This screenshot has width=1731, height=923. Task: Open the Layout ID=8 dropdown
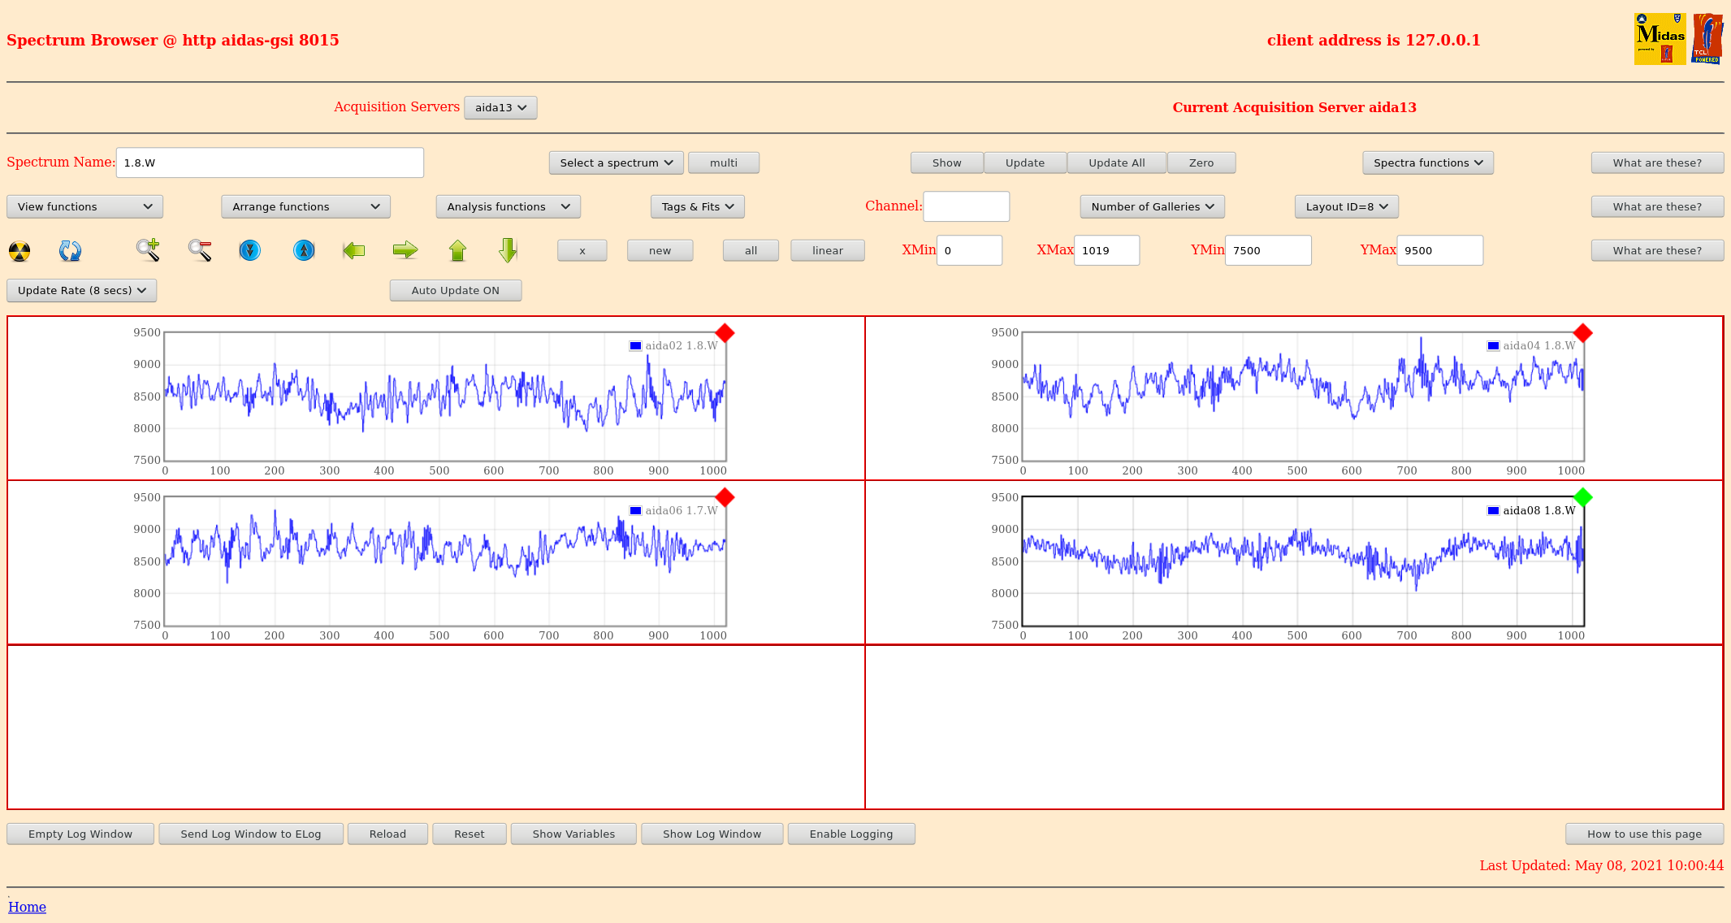tap(1346, 207)
